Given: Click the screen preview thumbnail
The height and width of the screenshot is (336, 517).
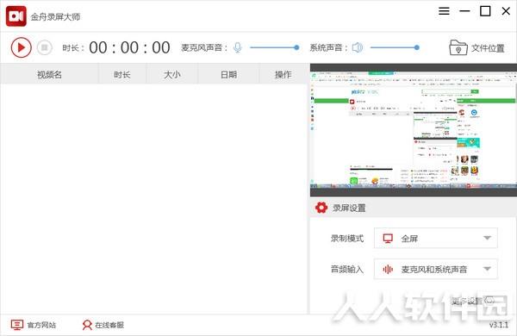Looking at the screenshot, I should point(414,130).
